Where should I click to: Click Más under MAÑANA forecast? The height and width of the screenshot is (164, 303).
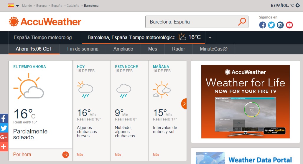click(x=156, y=155)
